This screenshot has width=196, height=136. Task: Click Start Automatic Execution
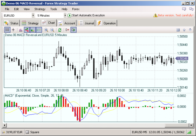pos(86,15)
